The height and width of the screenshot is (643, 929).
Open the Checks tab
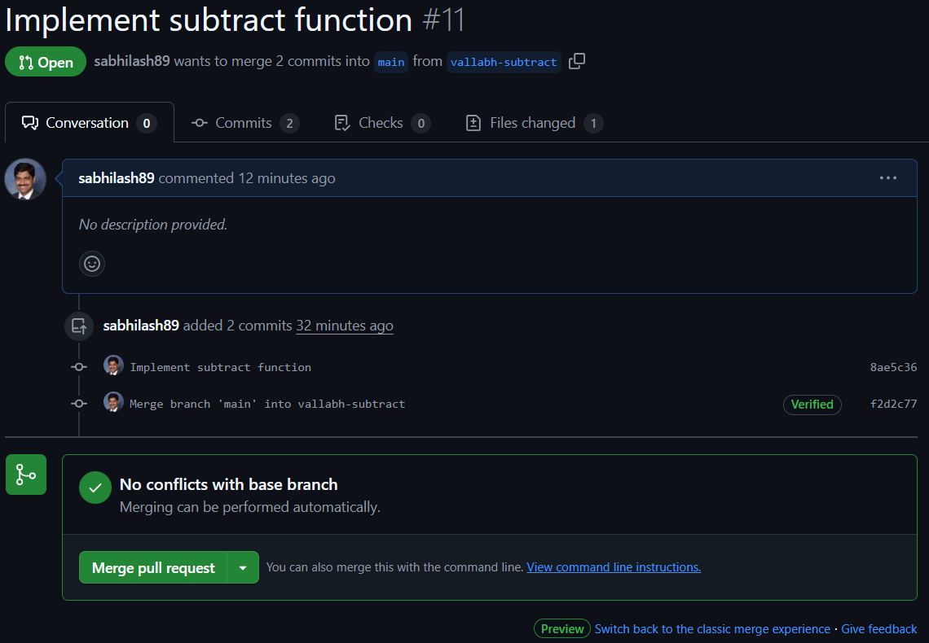(x=381, y=123)
